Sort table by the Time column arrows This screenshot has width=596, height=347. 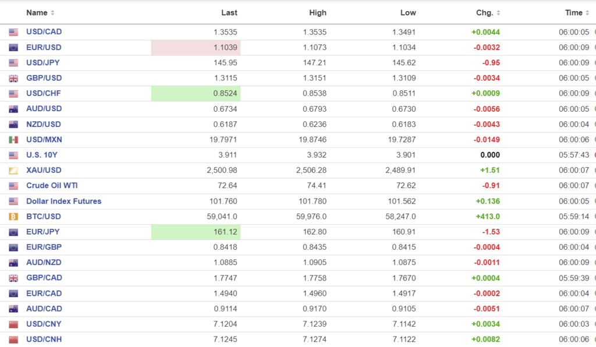(587, 13)
